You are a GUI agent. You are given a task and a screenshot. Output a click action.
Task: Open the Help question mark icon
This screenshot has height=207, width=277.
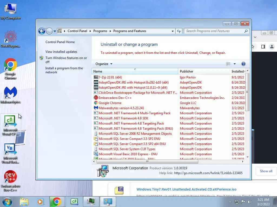(x=243, y=64)
